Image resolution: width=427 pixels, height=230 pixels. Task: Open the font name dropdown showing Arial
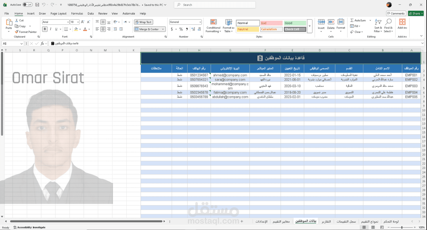[68, 22]
